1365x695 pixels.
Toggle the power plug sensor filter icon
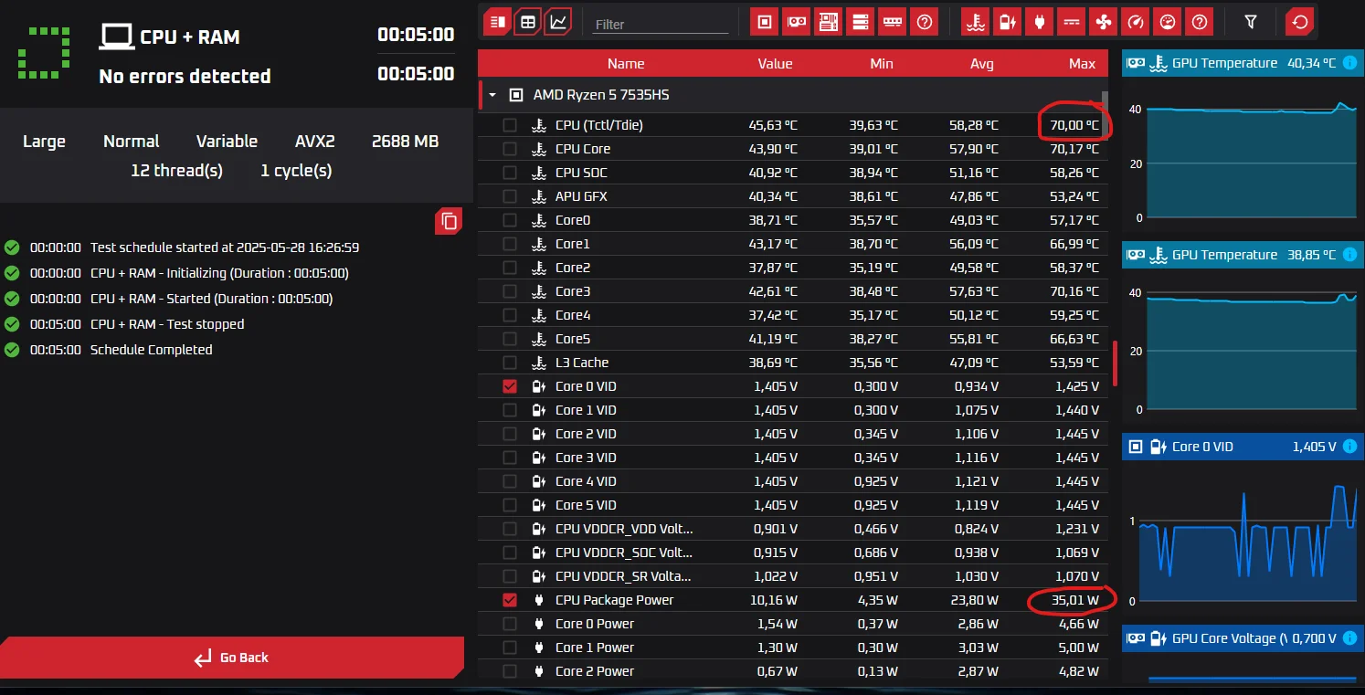(x=1040, y=22)
